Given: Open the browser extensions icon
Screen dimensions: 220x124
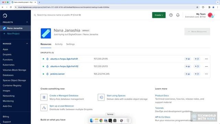Looking at the screenshot, I should coord(203,7).
